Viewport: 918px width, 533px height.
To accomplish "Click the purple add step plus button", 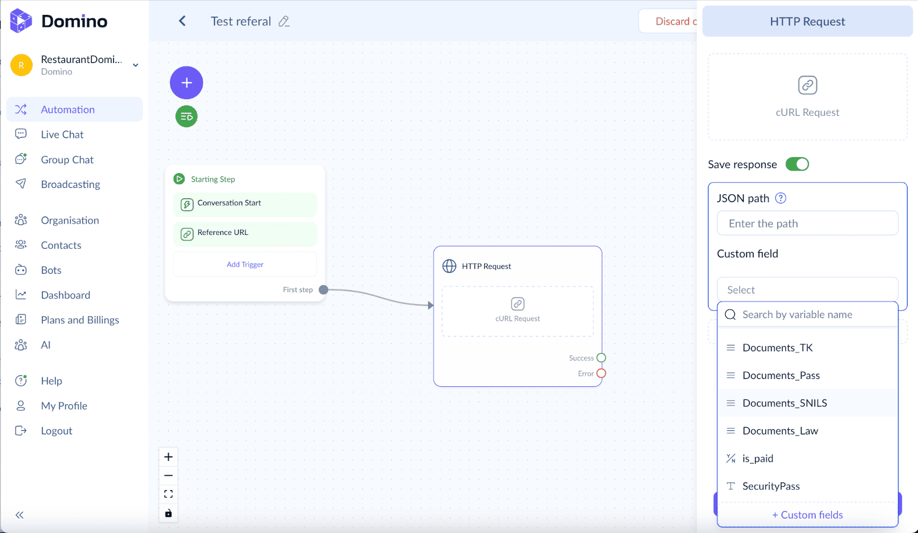I will tap(186, 83).
